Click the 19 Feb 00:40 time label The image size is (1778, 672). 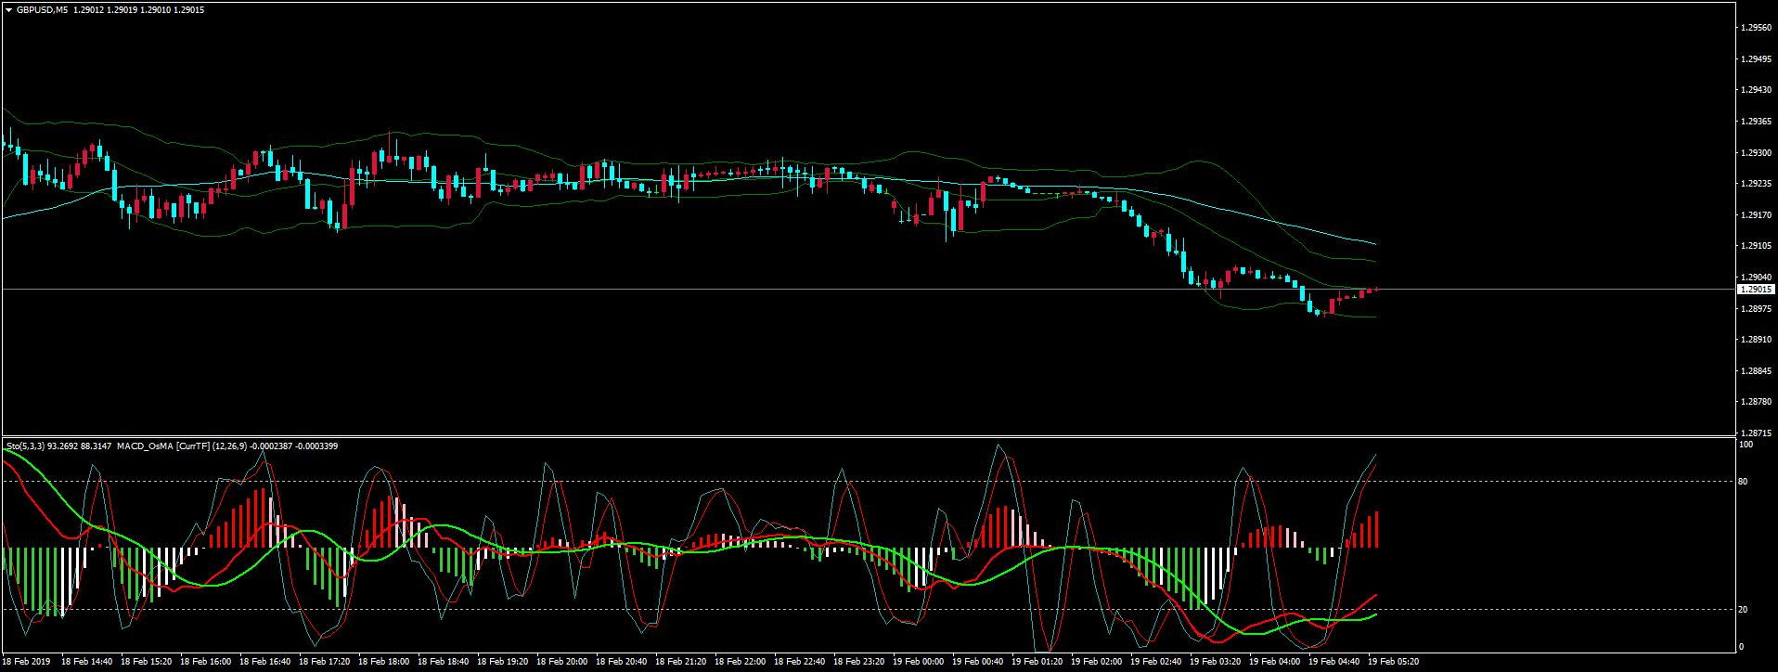(977, 663)
